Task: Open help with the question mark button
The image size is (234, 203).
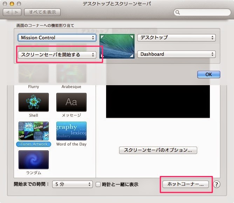Action: pos(216,184)
